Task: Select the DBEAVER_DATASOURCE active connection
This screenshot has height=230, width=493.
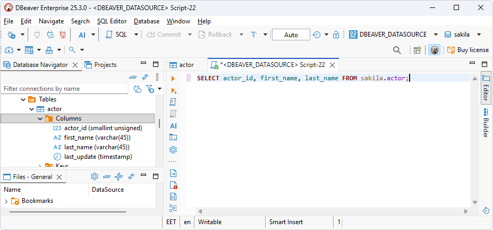Action: (x=388, y=35)
